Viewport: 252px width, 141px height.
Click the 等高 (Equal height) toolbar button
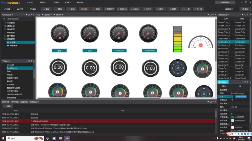tap(173, 9)
